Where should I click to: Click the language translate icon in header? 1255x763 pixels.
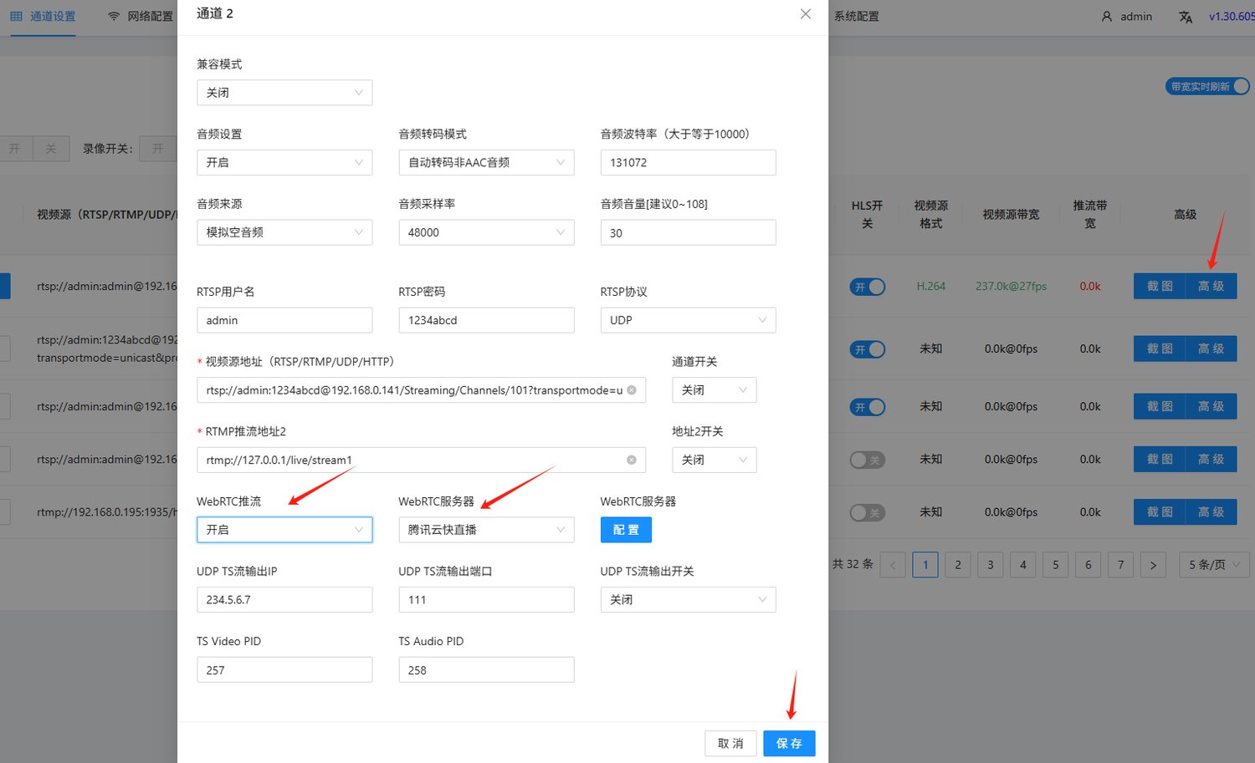pos(1186,17)
